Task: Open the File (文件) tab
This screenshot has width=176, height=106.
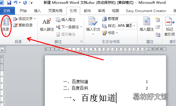Action: click(x=7, y=11)
